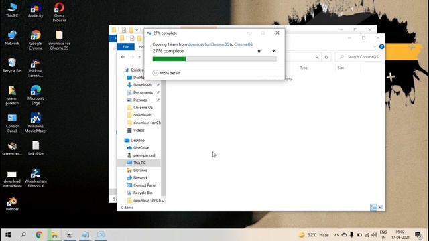The width and height of the screenshot is (429, 241).
Task: Open Control Panel desktop icon
Action: [x=12, y=123]
